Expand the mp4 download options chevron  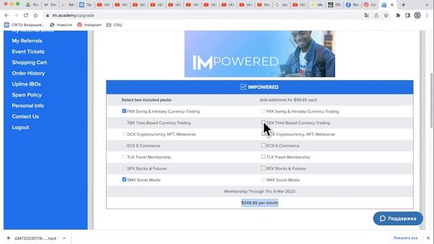click(64, 238)
